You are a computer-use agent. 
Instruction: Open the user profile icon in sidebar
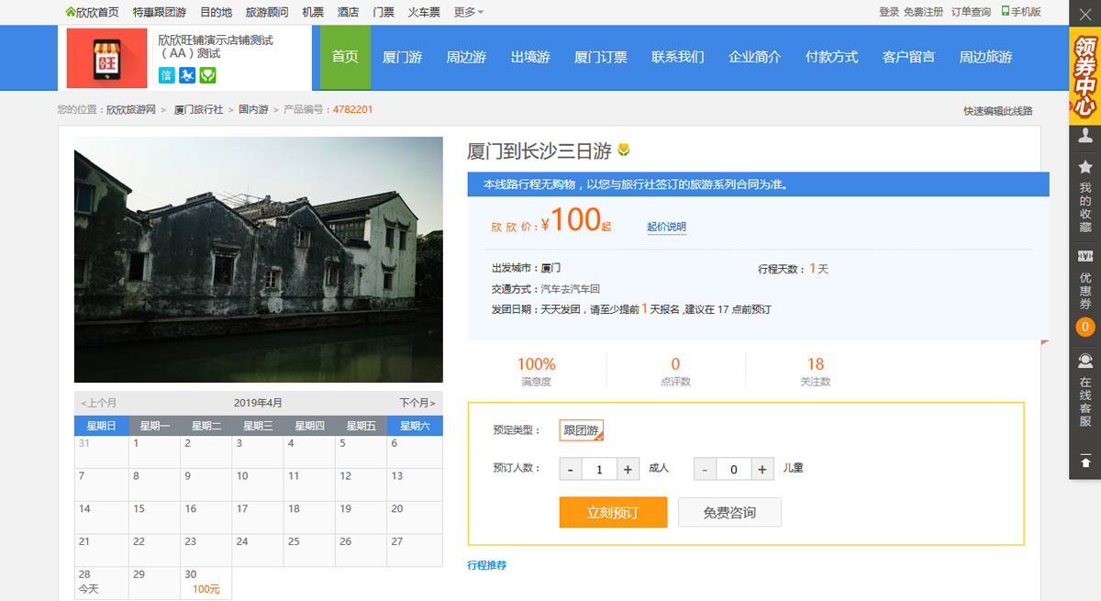pyautogui.click(x=1085, y=136)
